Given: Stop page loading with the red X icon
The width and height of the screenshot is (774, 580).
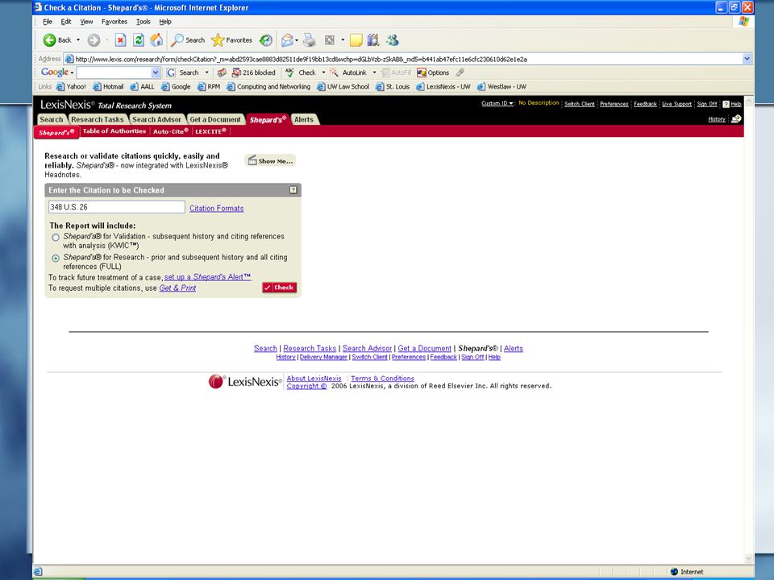Looking at the screenshot, I should (120, 40).
